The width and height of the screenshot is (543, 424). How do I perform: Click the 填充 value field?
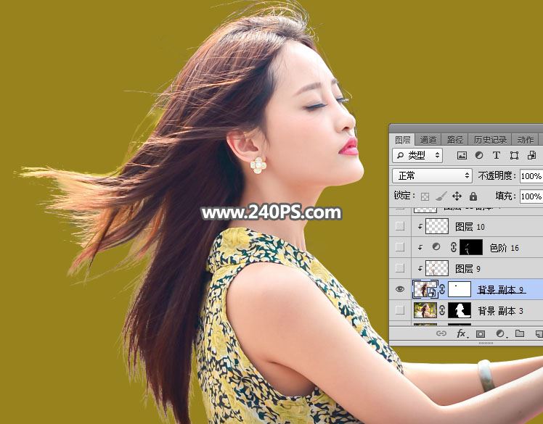click(x=531, y=196)
